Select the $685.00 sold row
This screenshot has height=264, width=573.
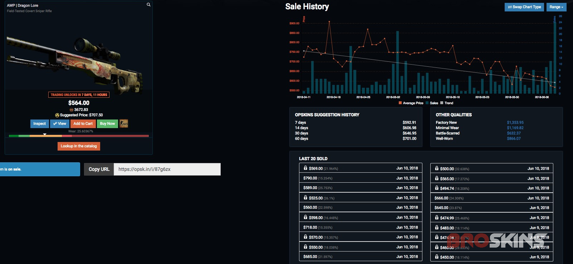361,257
